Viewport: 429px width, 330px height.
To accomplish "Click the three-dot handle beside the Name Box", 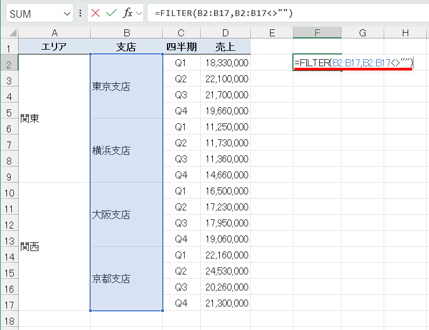I will pos(81,12).
